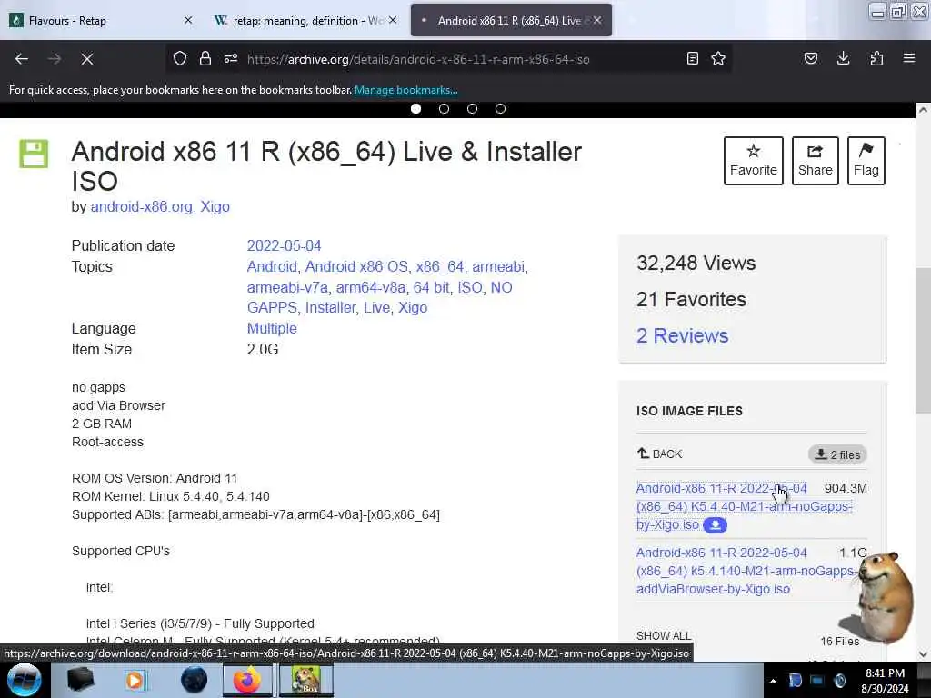Flag this archive item

click(x=866, y=161)
